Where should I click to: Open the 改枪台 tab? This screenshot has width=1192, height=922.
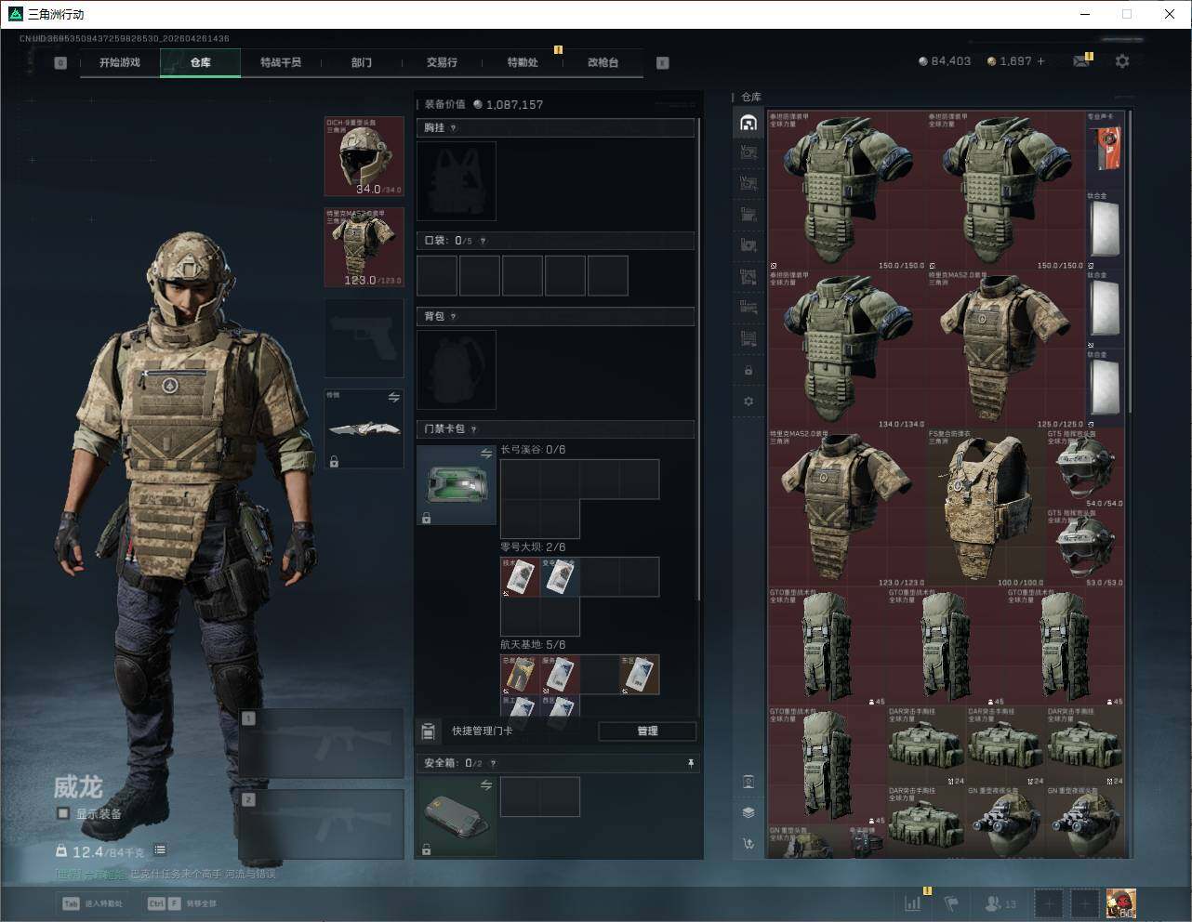pyautogui.click(x=603, y=62)
